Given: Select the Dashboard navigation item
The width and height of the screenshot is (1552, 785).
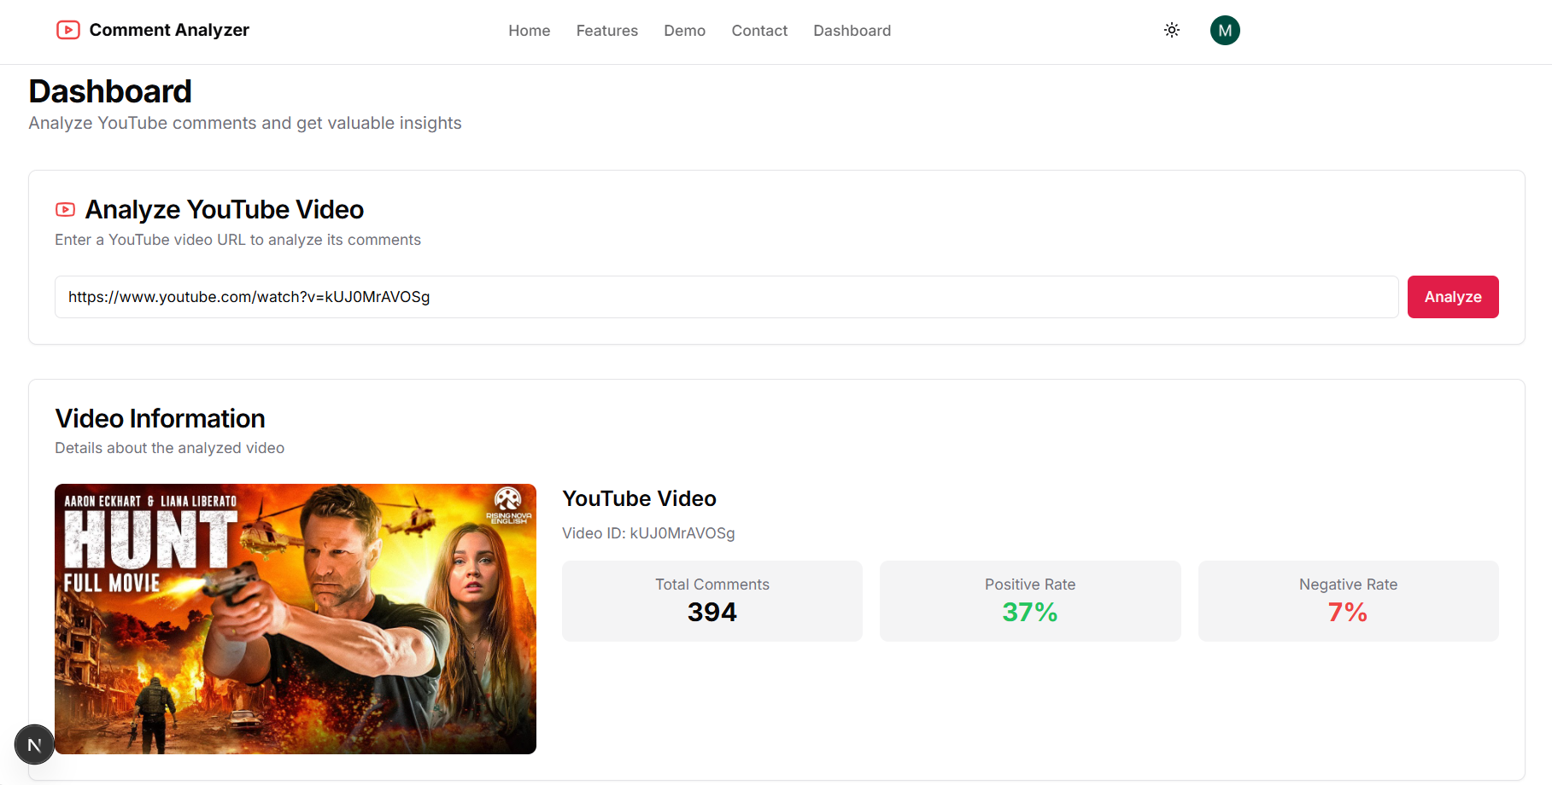Looking at the screenshot, I should tap(852, 31).
